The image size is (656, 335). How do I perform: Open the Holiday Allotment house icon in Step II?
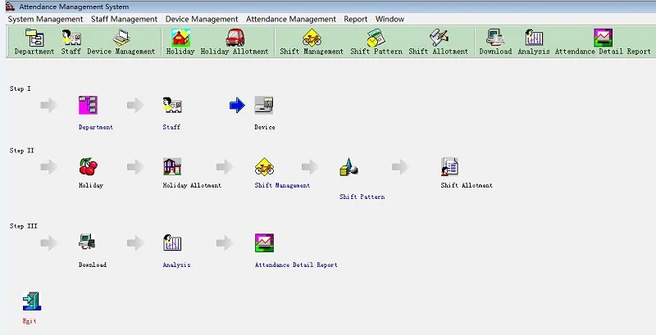172,166
